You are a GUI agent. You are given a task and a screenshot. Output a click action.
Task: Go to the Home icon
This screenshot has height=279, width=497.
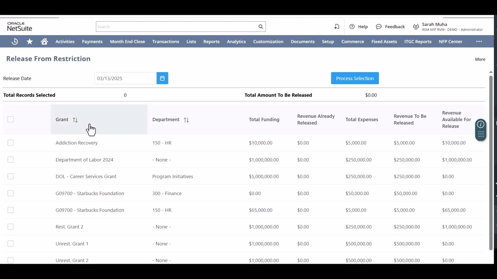(44, 41)
